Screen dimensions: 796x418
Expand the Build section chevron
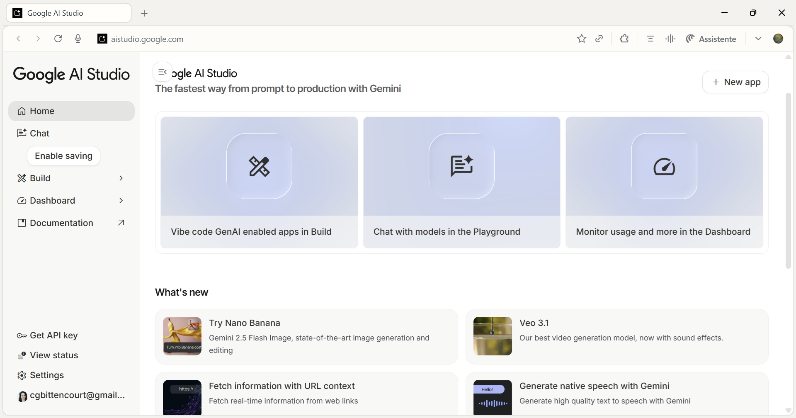121,178
